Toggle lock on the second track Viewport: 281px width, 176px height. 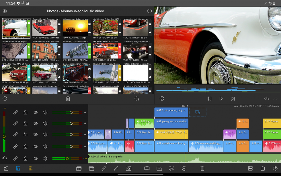click(25, 123)
